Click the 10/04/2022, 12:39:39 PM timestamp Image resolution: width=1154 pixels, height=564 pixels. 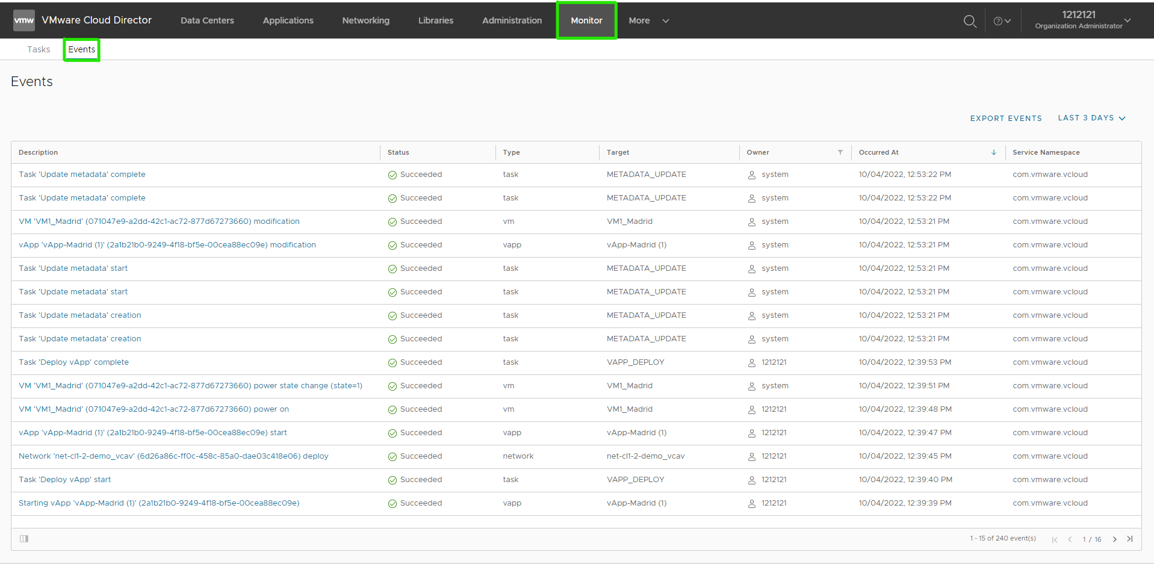tap(905, 503)
